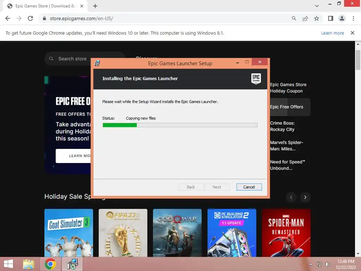The height and width of the screenshot is (271, 361).
Task: Click the disabled Back button in setup
Action: pos(191,187)
